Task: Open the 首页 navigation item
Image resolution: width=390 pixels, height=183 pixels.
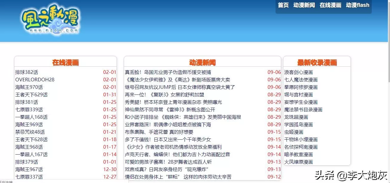Action: 283,5
